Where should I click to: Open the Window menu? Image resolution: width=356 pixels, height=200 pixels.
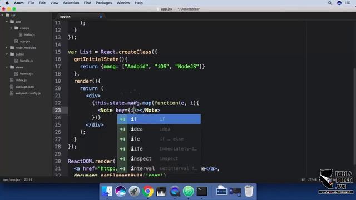pyautogui.click(x=123, y=3)
